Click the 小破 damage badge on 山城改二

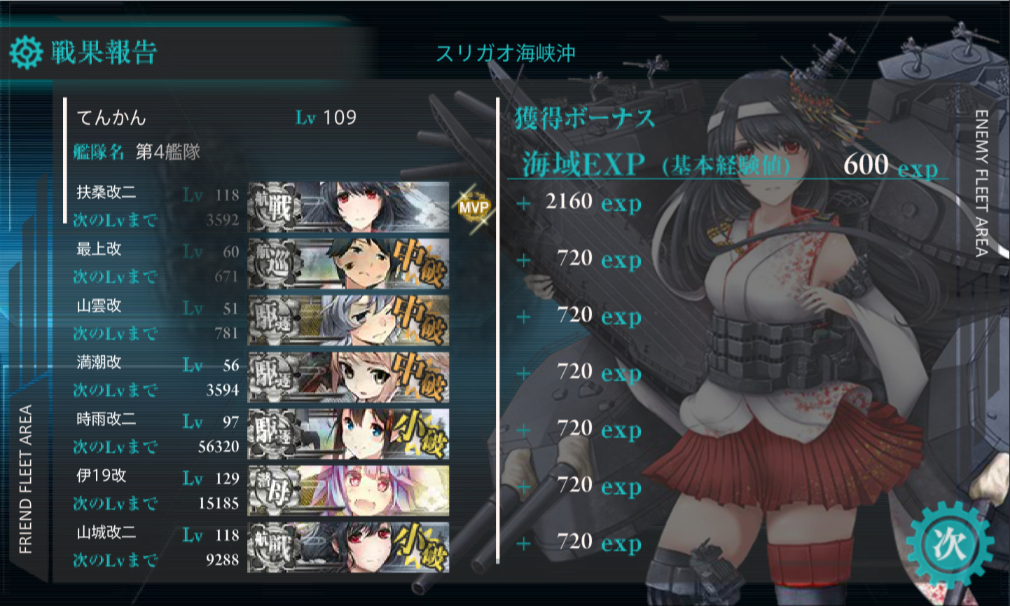click(419, 548)
